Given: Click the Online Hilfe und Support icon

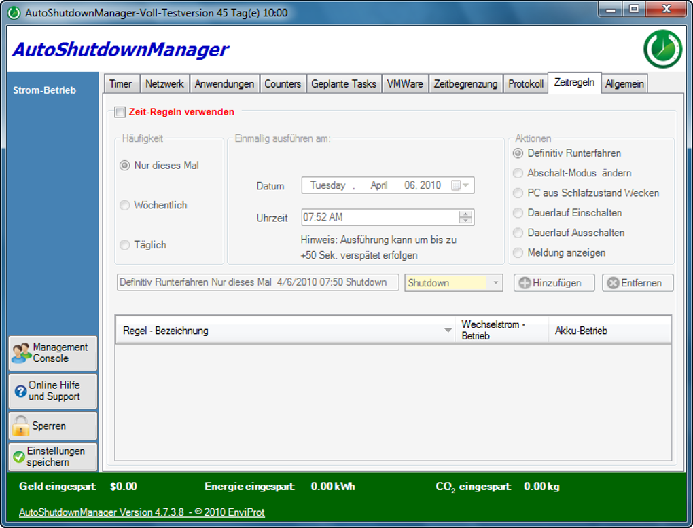Looking at the screenshot, I should tap(20, 391).
